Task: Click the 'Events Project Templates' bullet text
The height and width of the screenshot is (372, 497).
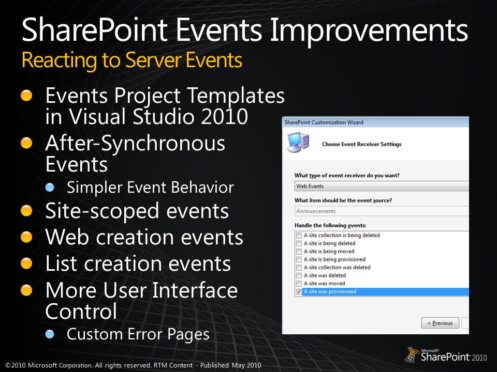Action: (165, 105)
